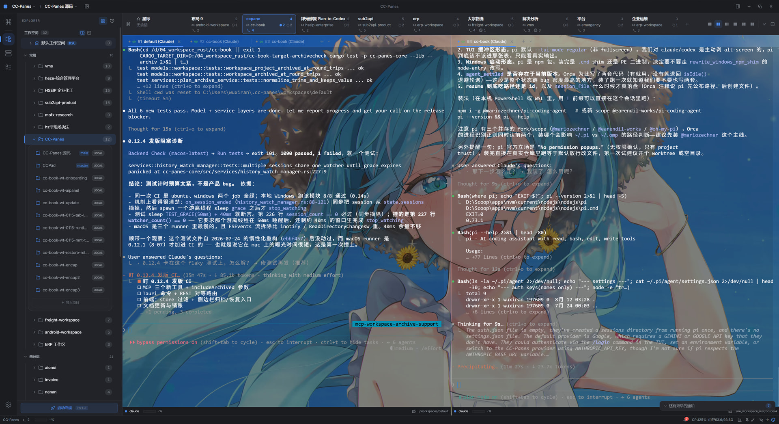The image size is (779, 424).
Task: Add a new pane tab after #3 cc-book
Action: pyautogui.click(x=322, y=41)
